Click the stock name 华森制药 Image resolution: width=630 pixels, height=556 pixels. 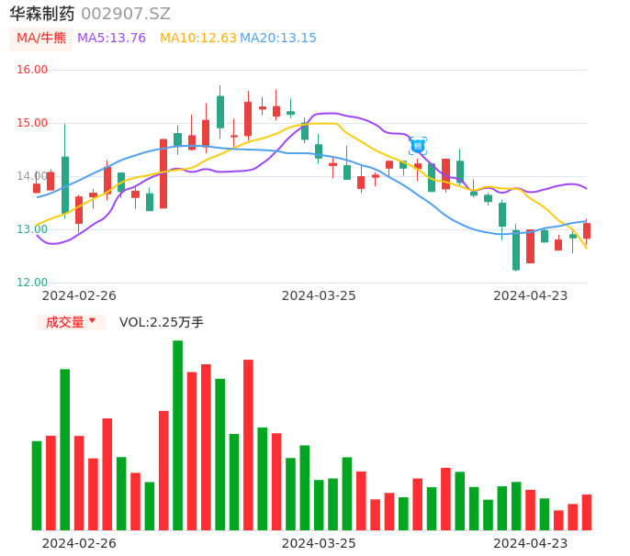42,14
